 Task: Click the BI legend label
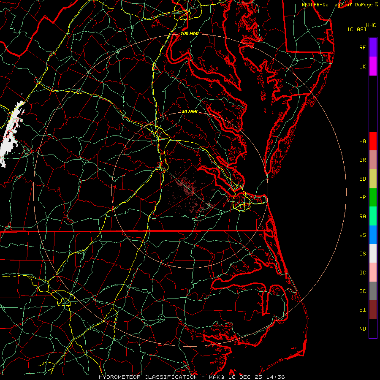tap(362, 310)
